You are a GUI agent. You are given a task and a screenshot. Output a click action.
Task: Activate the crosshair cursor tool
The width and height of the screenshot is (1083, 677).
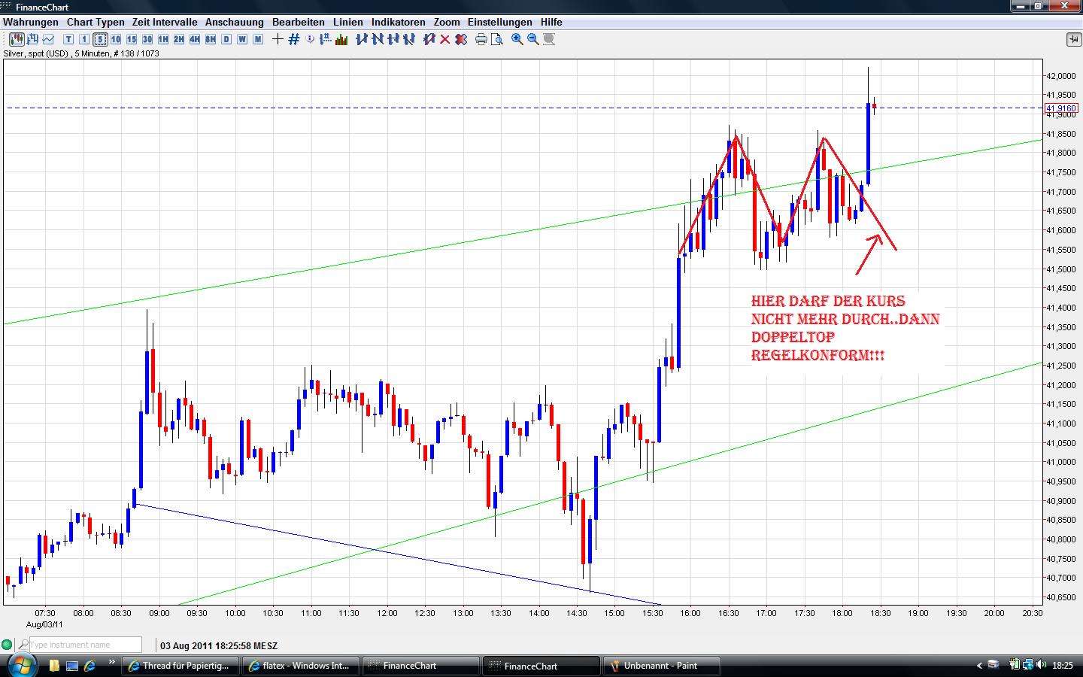click(278, 39)
